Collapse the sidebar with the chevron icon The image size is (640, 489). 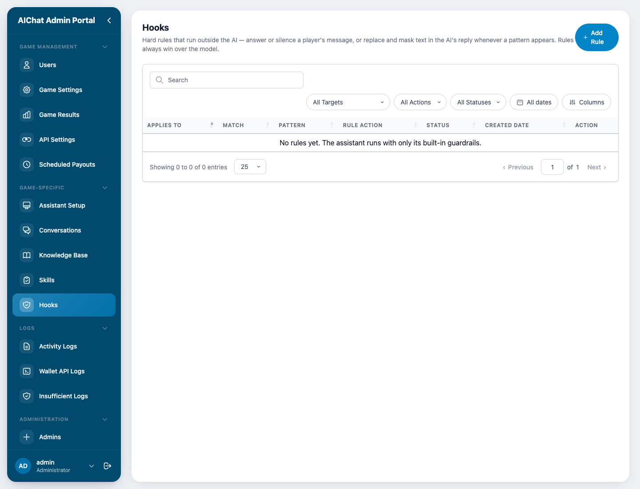point(109,20)
